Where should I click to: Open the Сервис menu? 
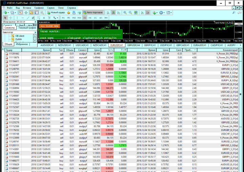52,7
